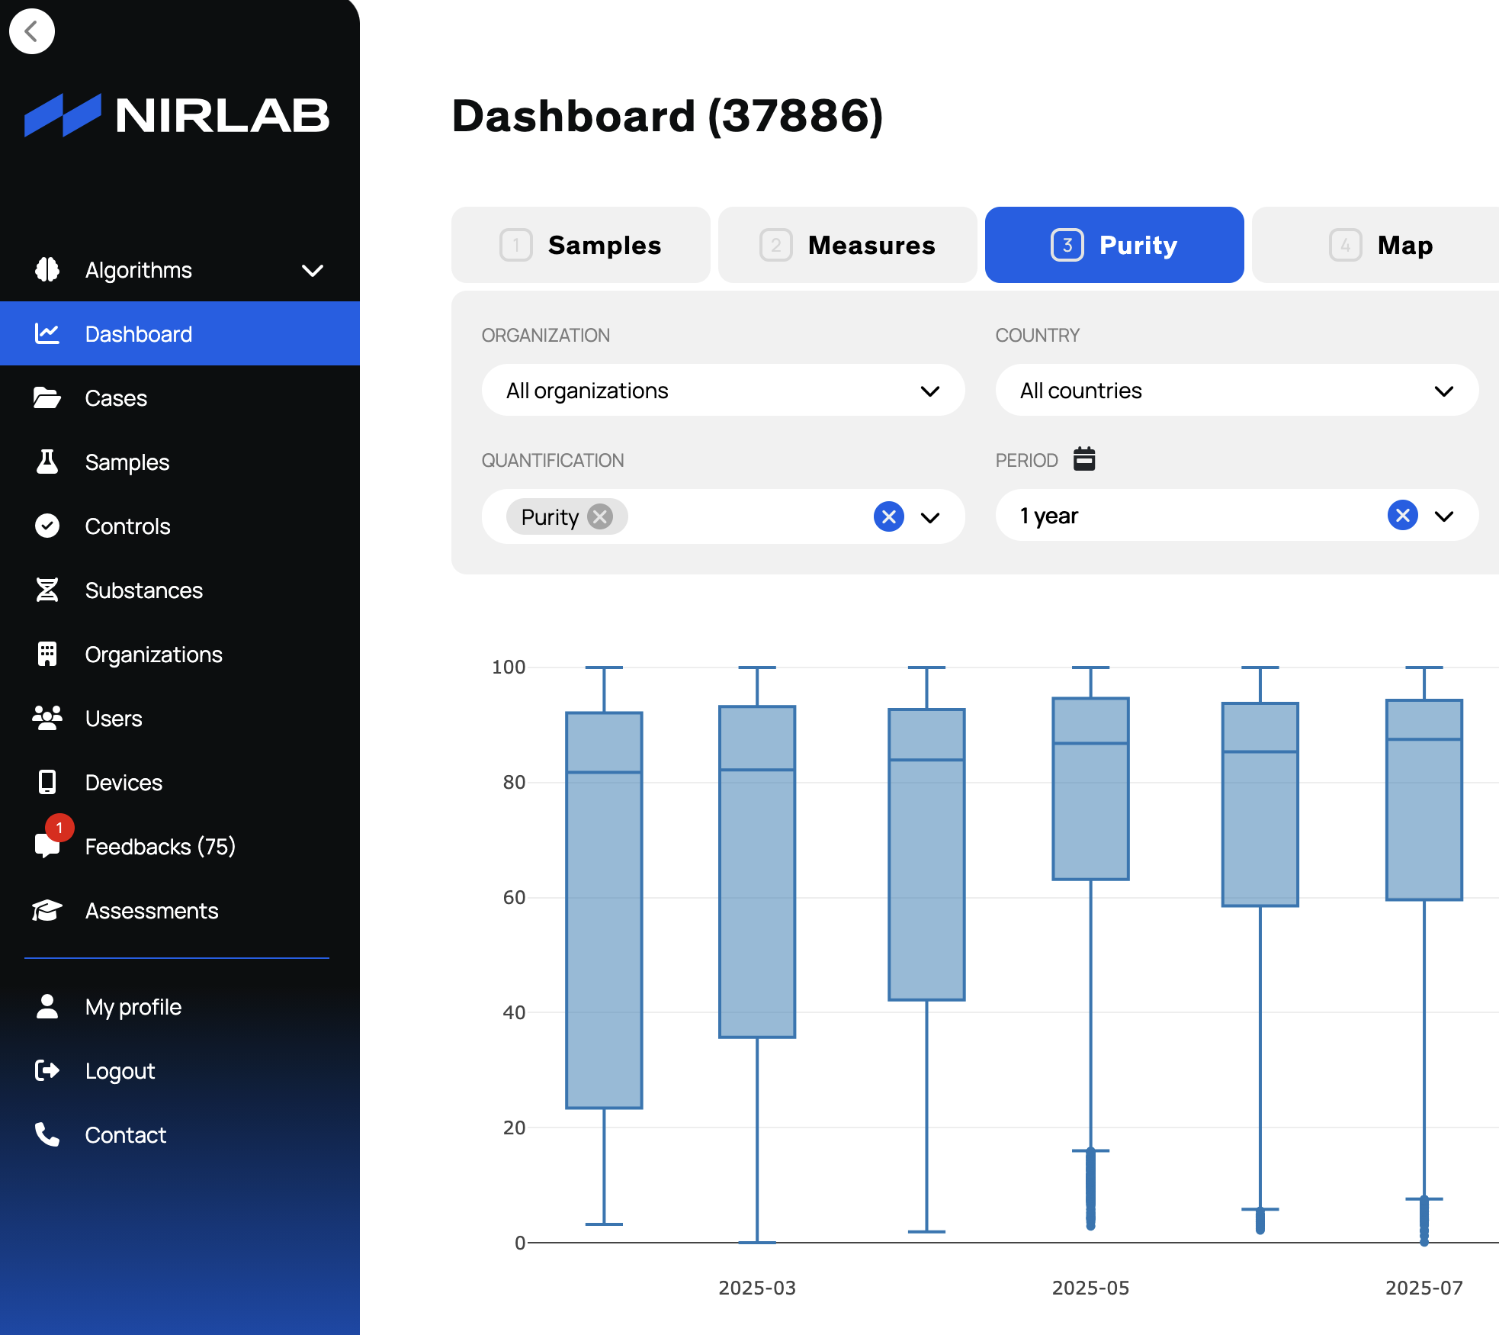1499x1335 pixels.
Task: Open Cases via the folder icon
Action: [x=47, y=397]
